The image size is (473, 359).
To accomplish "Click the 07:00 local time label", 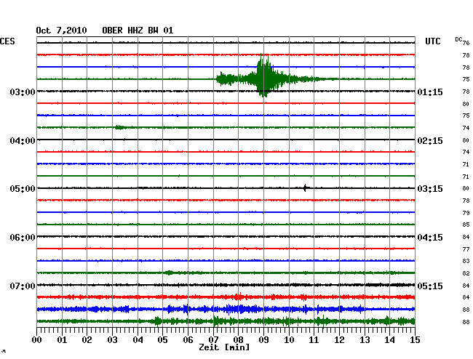I will 23,286.
